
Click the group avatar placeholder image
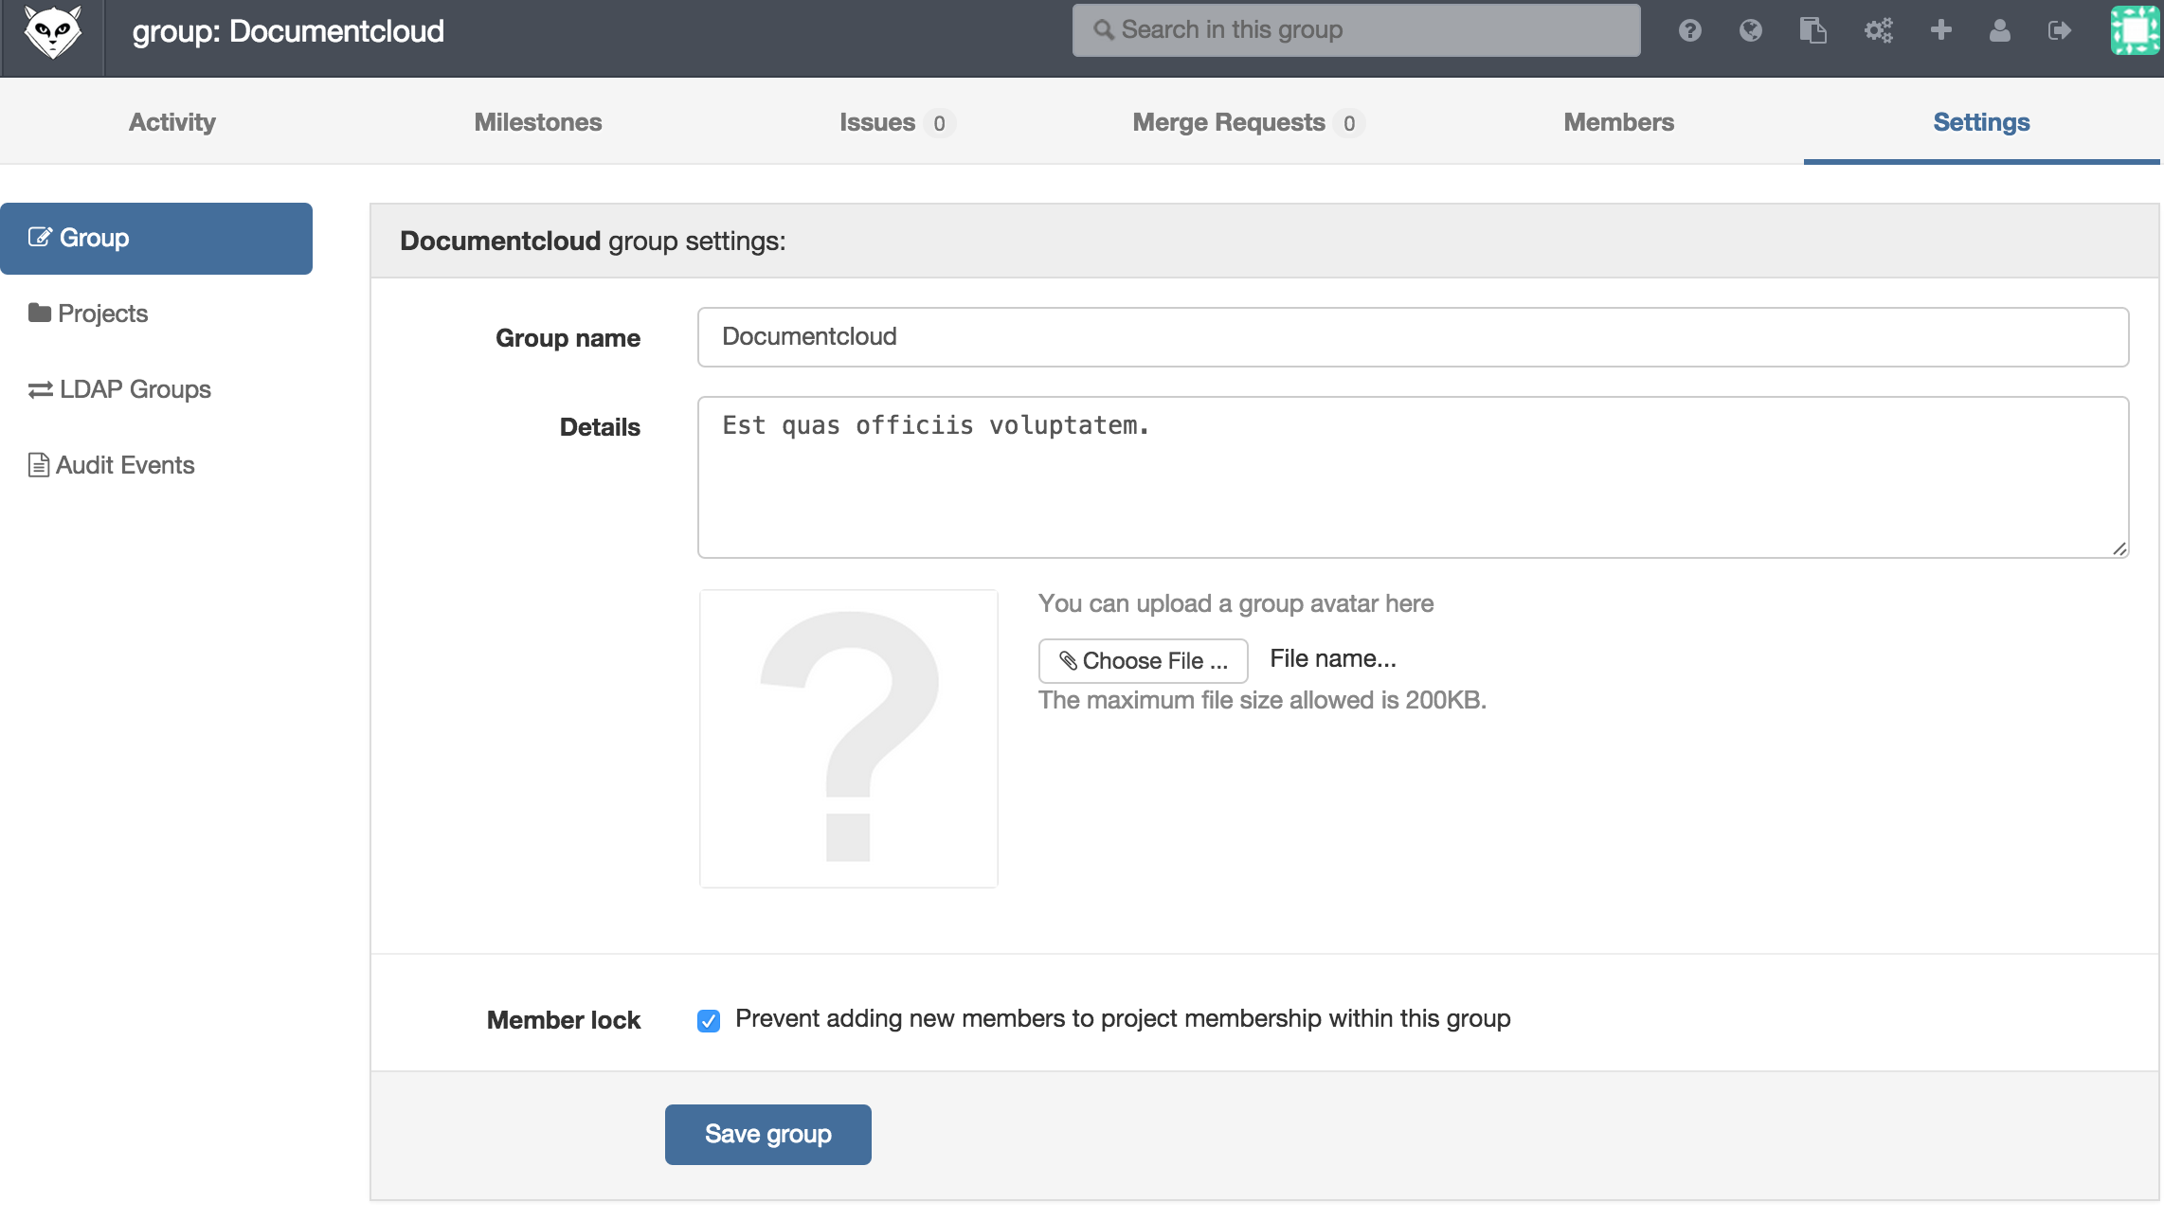pyautogui.click(x=848, y=738)
